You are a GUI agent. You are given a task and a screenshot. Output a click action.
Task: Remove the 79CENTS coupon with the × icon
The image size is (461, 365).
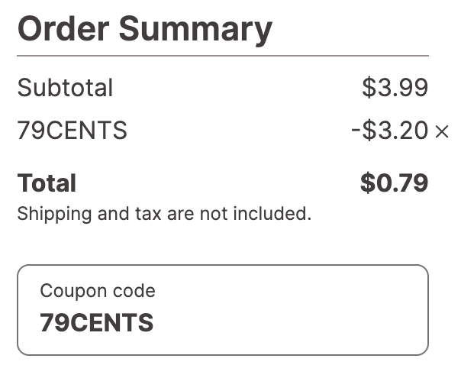click(441, 132)
